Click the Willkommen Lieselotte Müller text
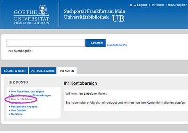The height and width of the screenshot is (133, 188). (x=86, y=94)
